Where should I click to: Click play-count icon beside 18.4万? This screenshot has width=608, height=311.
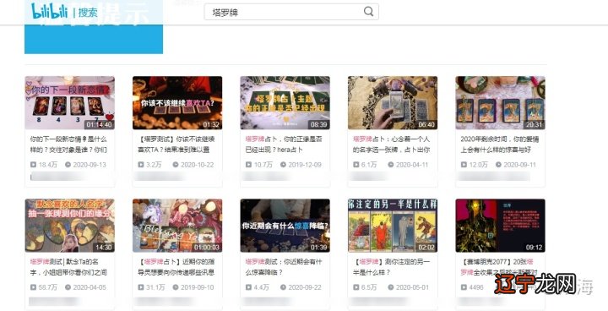click(x=33, y=165)
